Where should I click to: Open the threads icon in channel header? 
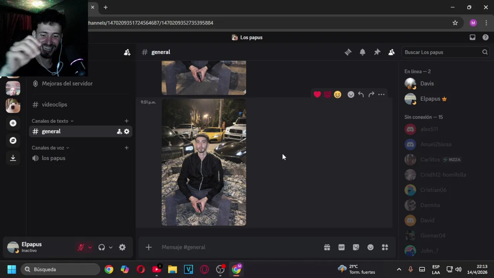pos(348,52)
